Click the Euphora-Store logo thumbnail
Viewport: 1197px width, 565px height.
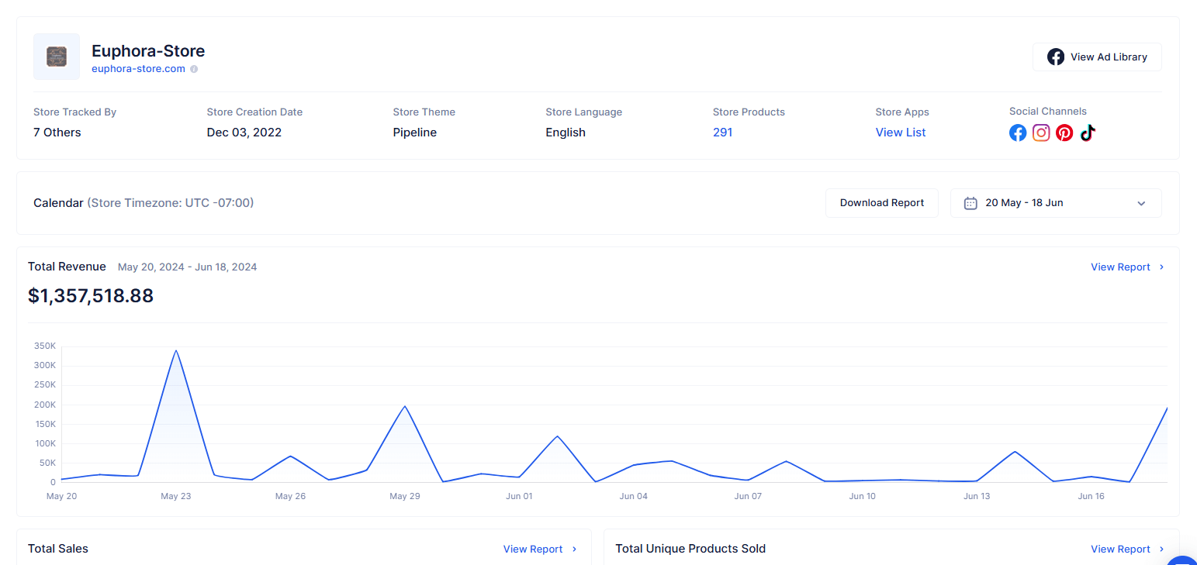pos(57,57)
